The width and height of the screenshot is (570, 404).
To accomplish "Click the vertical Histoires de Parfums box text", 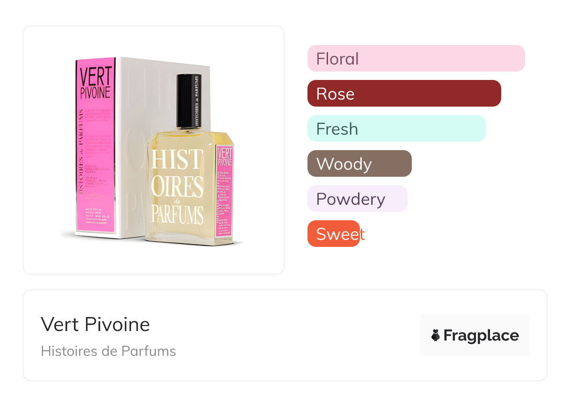I will pyautogui.click(x=80, y=152).
